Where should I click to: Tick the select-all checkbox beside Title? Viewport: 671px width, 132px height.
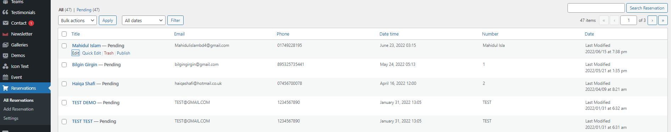[x=64, y=34]
